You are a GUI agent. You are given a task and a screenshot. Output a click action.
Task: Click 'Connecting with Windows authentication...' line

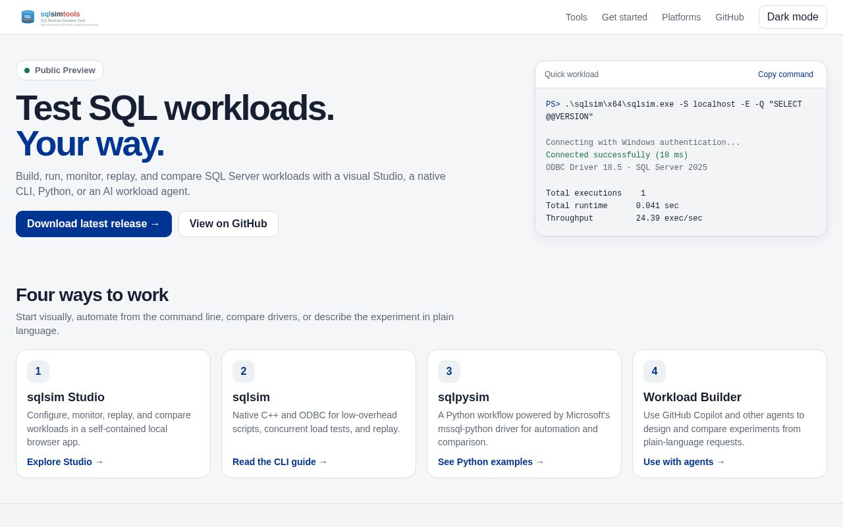pyautogui.click(x=643, y=143)
